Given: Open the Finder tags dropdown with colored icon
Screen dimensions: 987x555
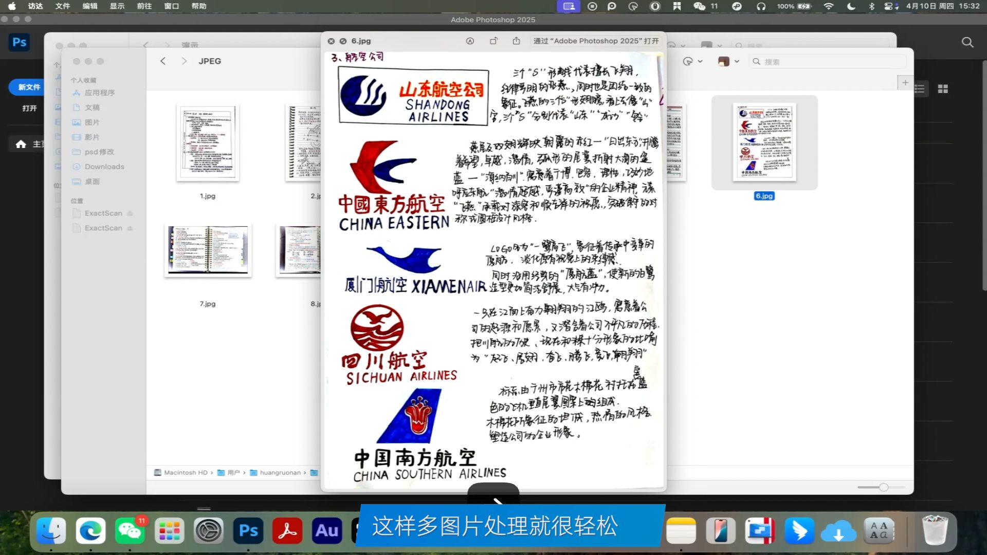Looking at the screenshot, I should [728, 62].
